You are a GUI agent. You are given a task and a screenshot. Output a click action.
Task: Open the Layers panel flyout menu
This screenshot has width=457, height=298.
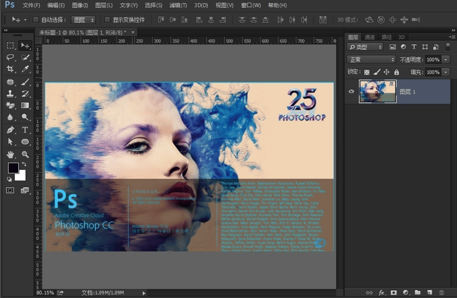tap(452, 37)
